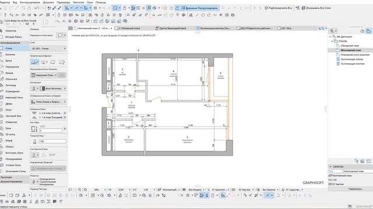The image size is (373, 209).
Task: Toggle grid snap in the top toolbar
Action: tap(96, 8)
